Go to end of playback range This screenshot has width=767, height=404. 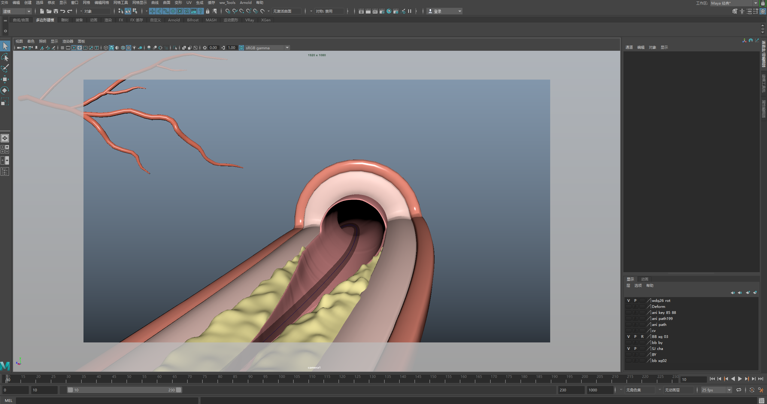[x=761, y=379]
